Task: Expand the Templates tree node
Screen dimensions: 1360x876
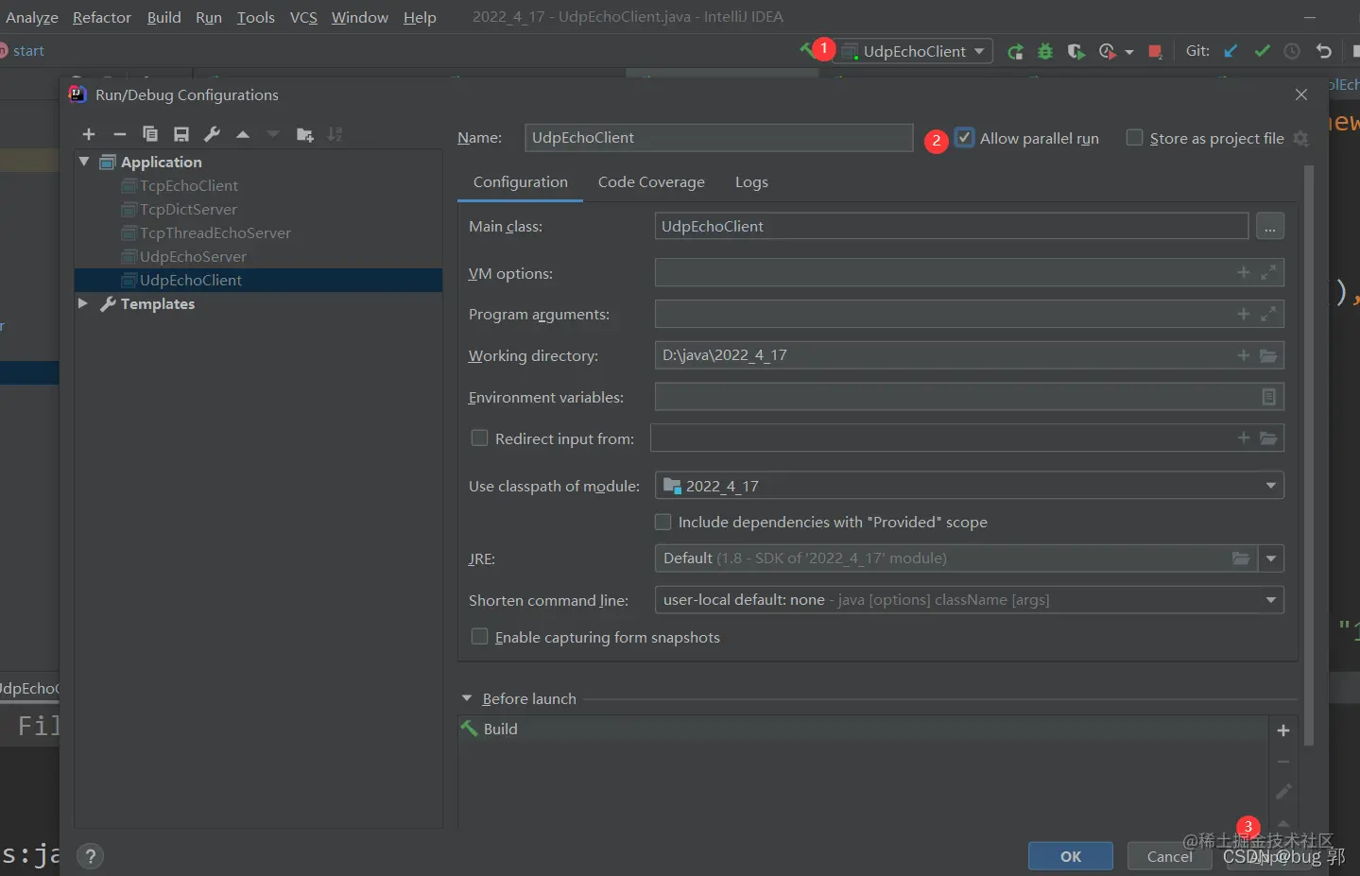Action: [83, 303]
